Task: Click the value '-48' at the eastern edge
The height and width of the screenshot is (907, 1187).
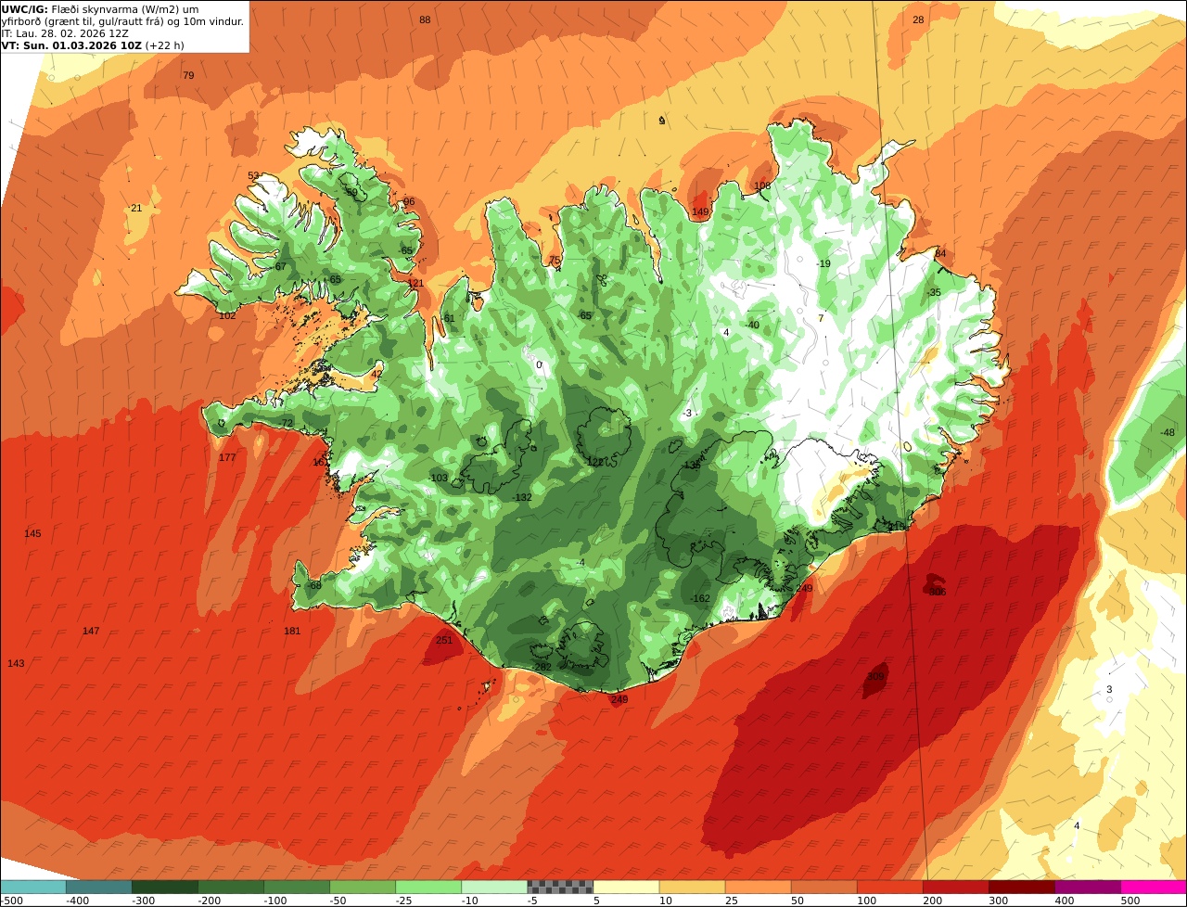Action: coord(1168,432)
